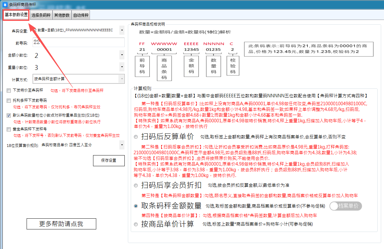Open the 其他参数 tab
384x249 pixels.
(62, 15)
